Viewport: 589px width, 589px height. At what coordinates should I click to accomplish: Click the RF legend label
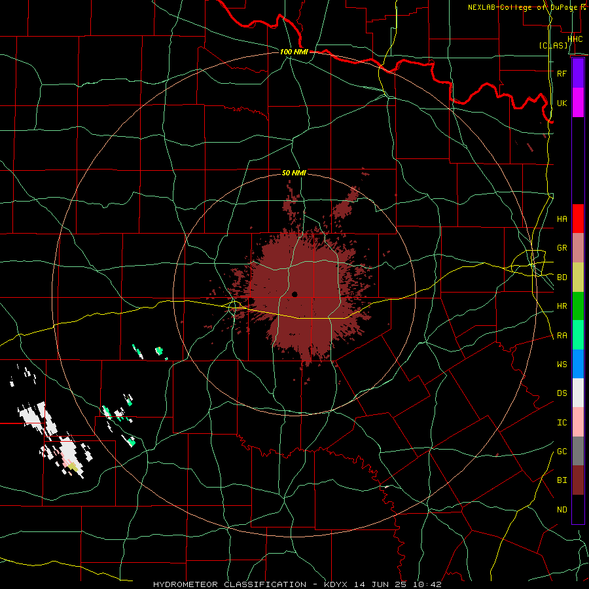click(x=562, y=73)
